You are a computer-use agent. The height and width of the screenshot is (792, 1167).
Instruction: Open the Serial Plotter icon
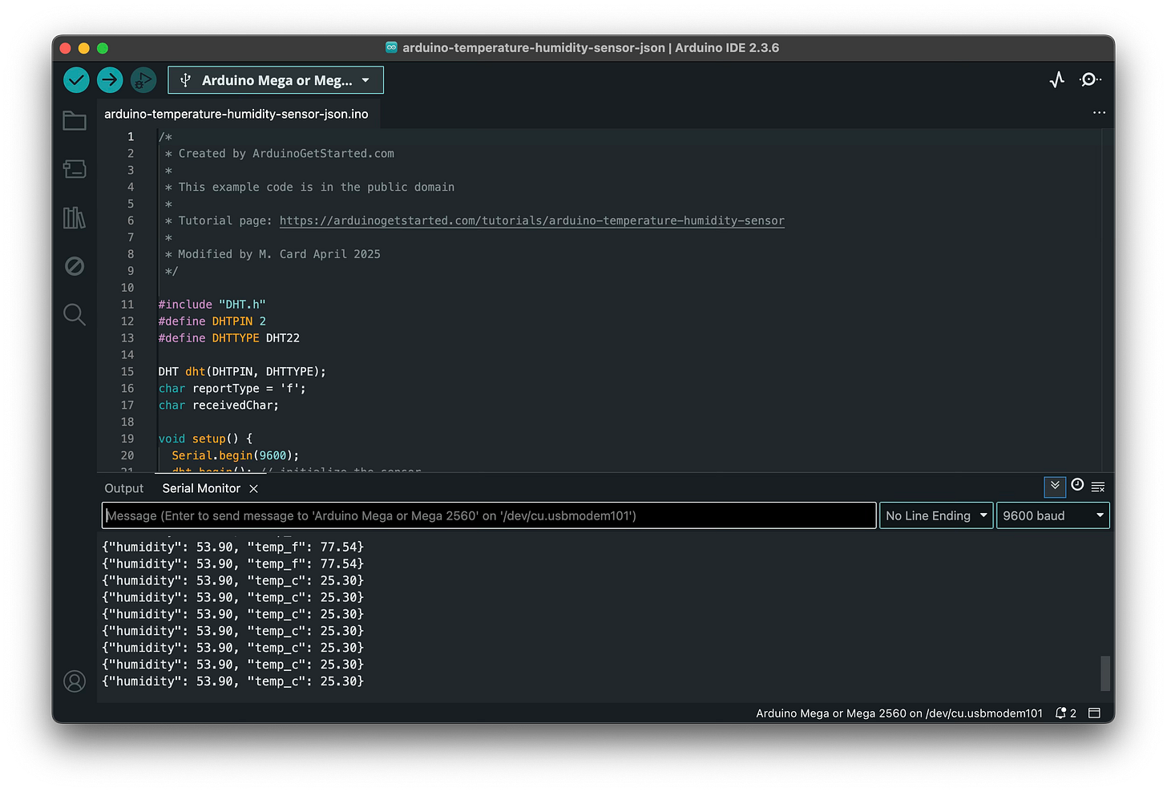point(1056,79)
